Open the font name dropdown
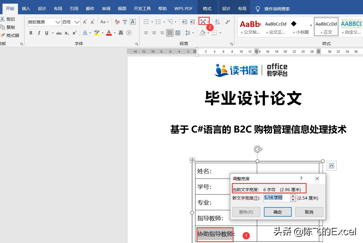The width and height of the screenshot is (363, 243). pos(58,22)
